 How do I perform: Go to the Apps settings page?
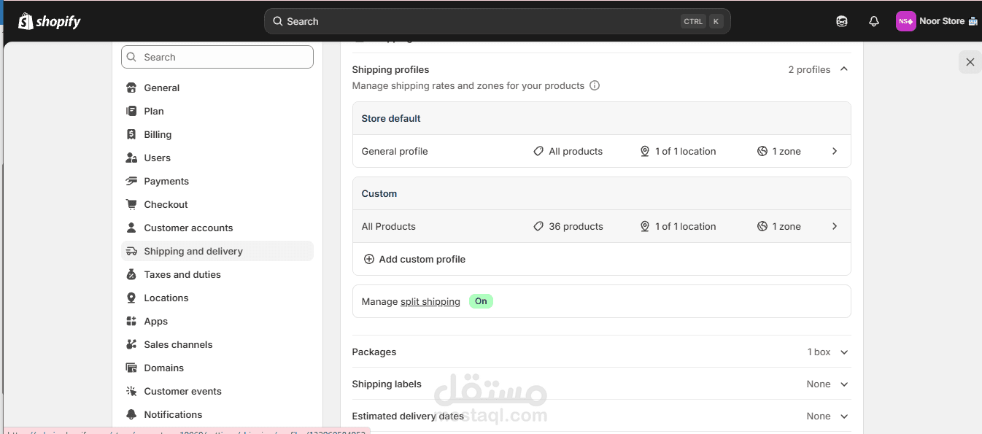coord(217,321)
